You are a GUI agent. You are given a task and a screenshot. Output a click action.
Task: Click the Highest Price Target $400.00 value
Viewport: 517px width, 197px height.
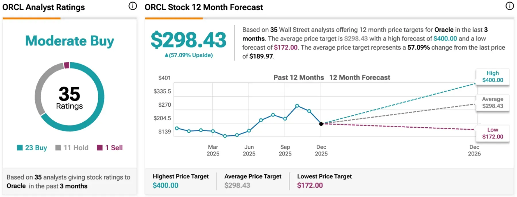pyautogui.click(x=165, y=186)
